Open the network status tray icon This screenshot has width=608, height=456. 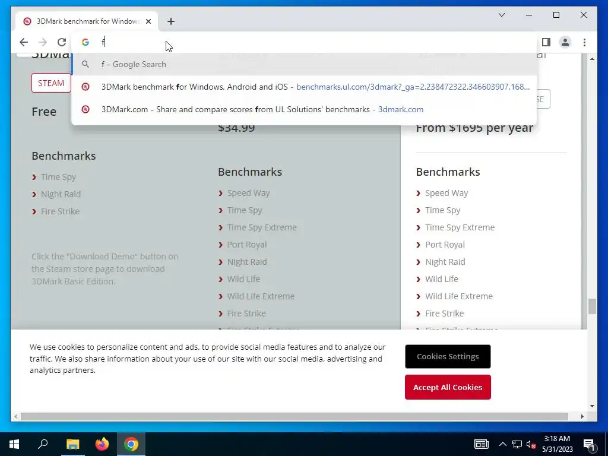pos(517,444)
